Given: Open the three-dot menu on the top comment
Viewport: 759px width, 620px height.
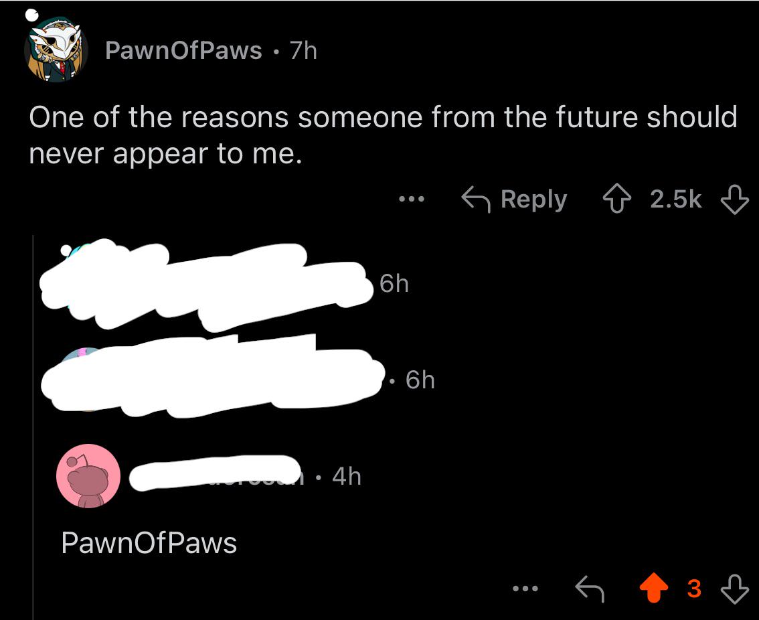Looking at the screenshot, I should [412, 199].
